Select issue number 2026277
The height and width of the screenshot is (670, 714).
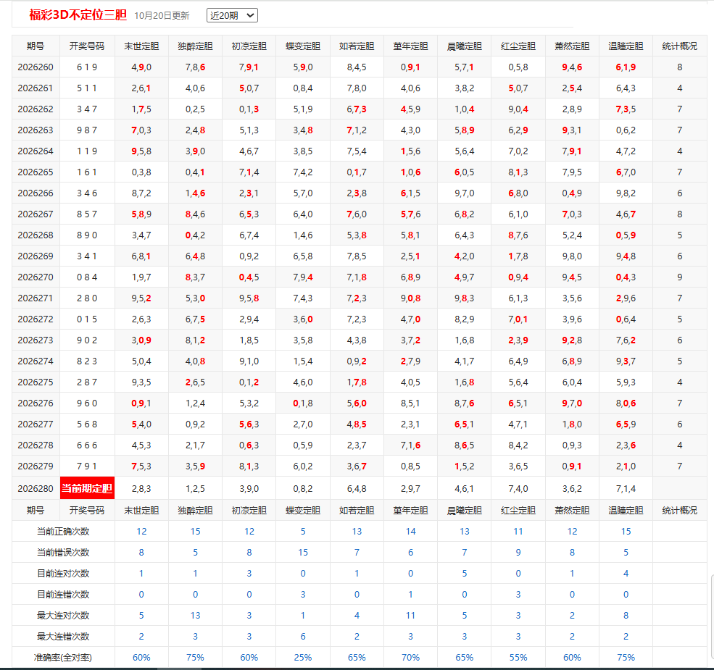click(36, 424)
